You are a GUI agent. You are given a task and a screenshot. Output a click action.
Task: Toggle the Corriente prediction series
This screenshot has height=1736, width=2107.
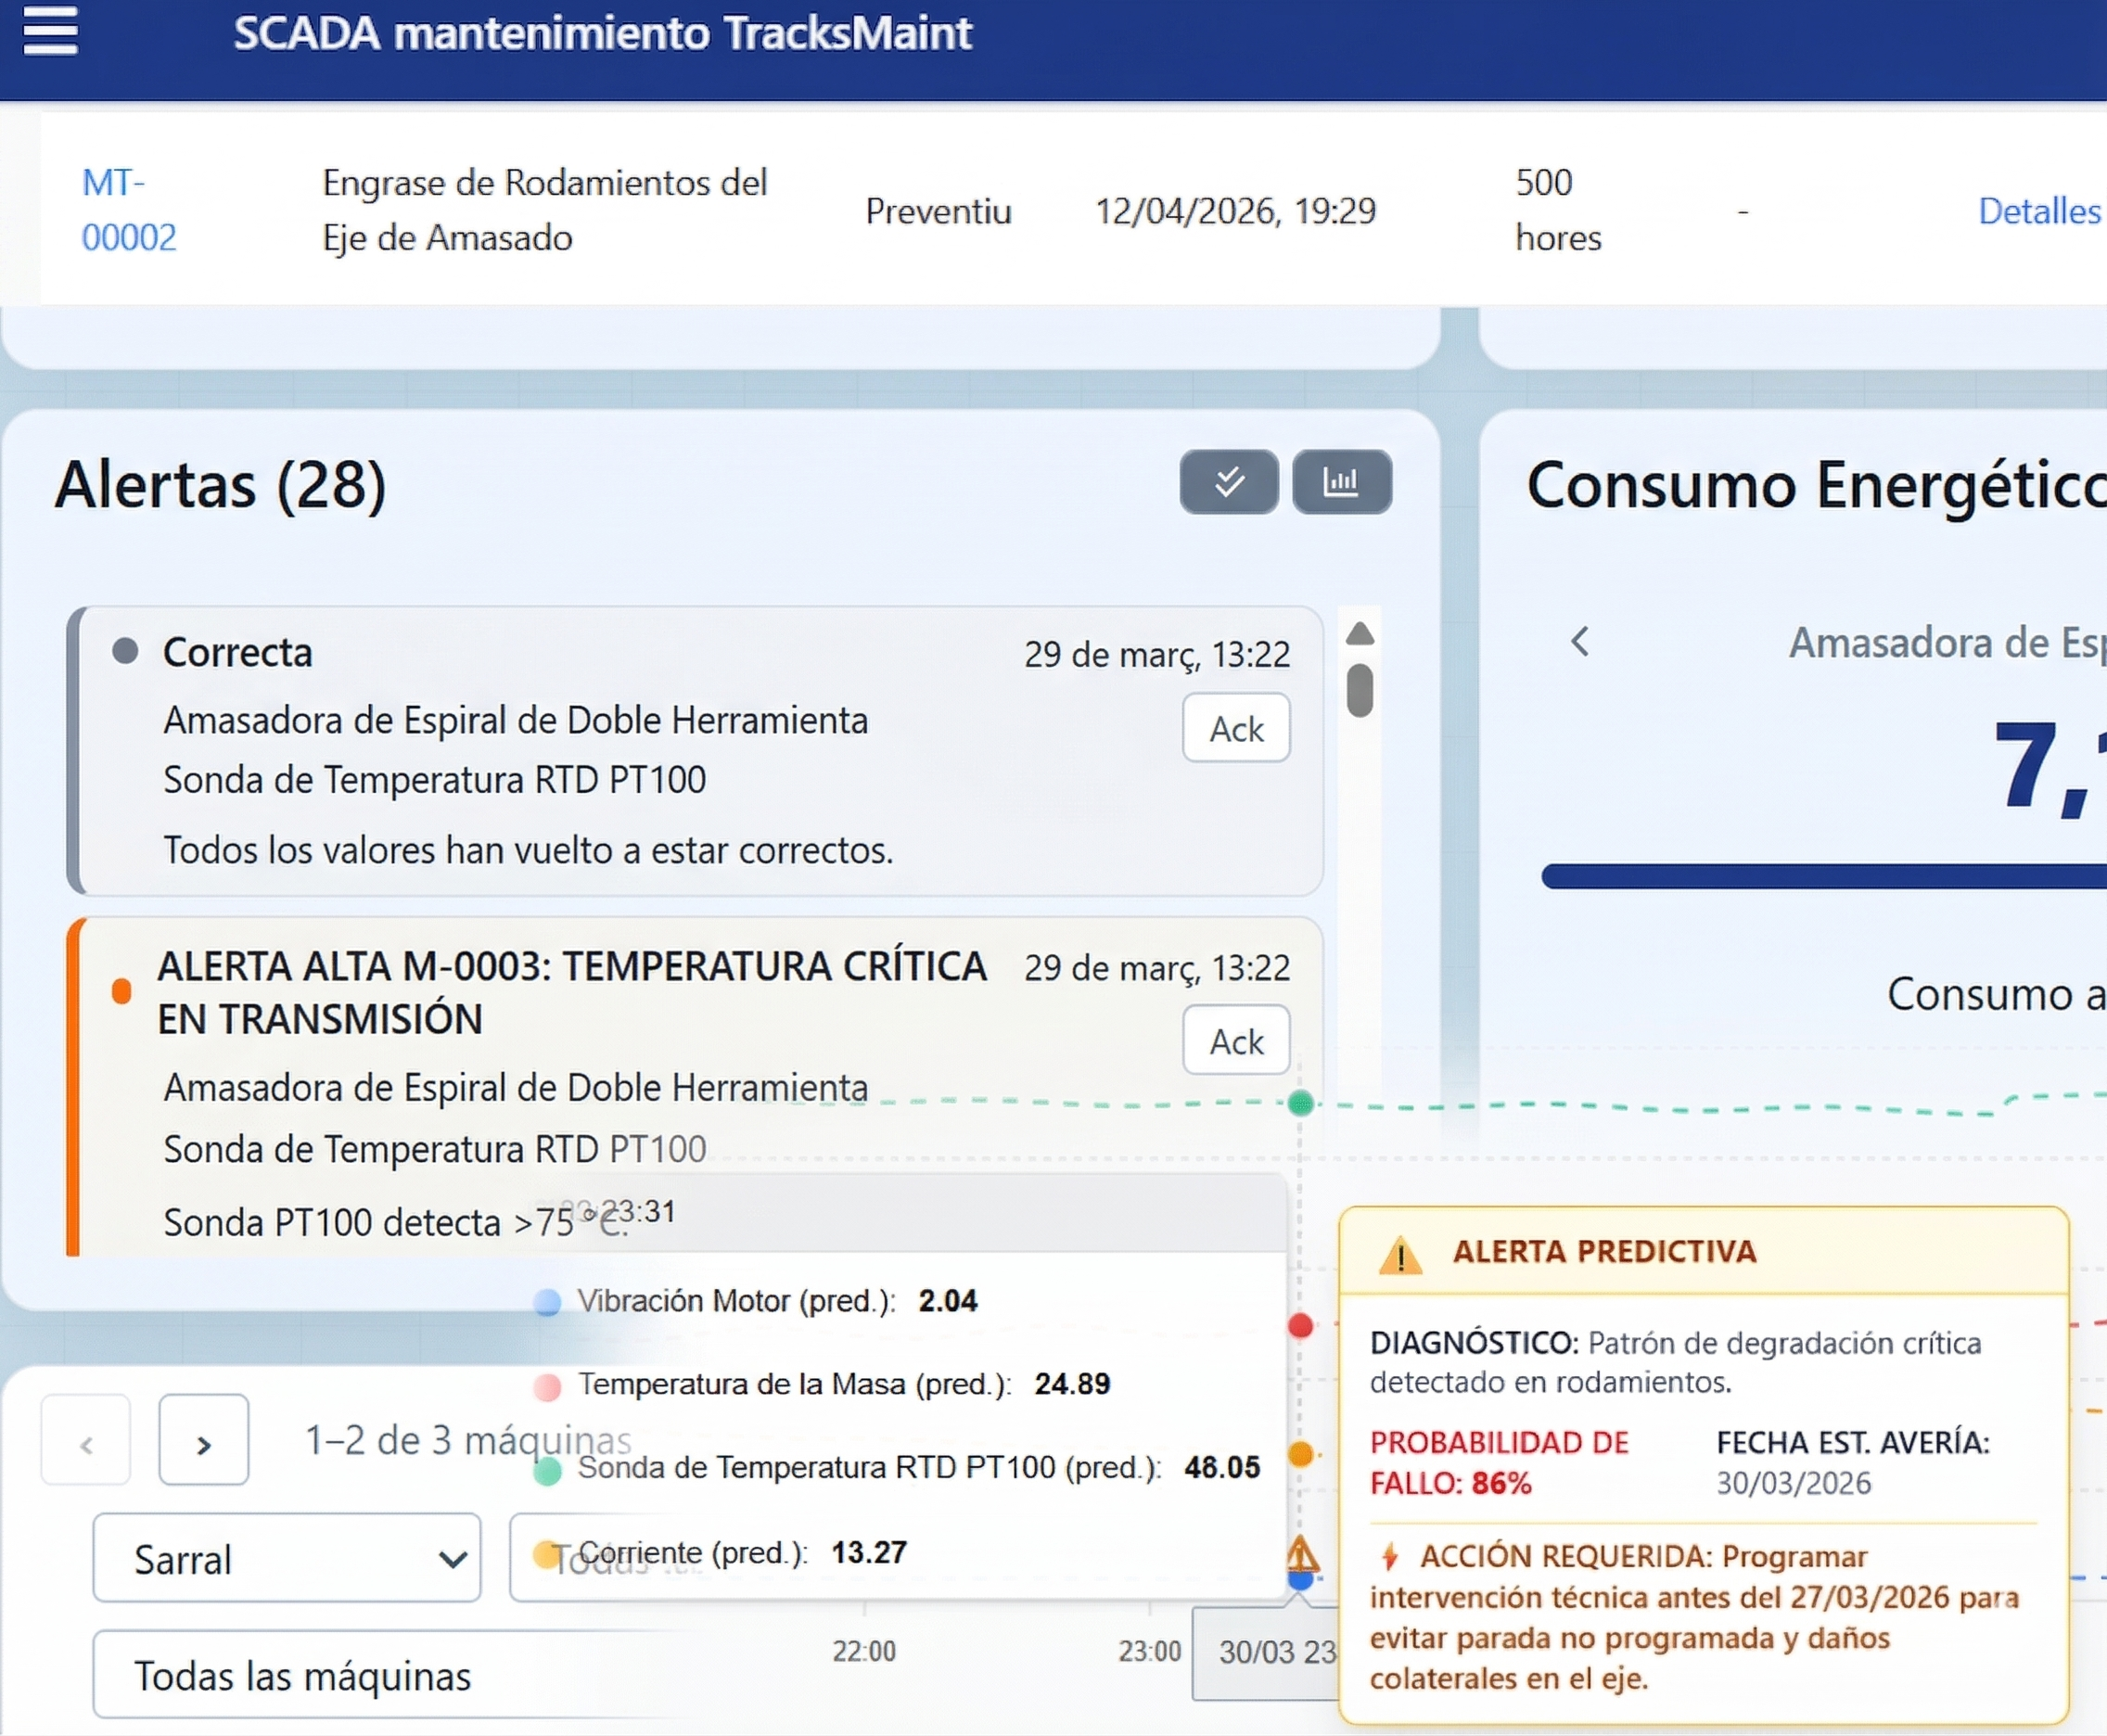tap(545, 1553)
